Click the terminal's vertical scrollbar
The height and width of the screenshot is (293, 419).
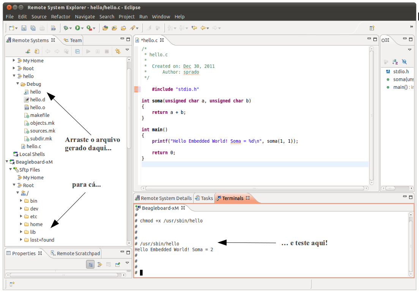pos(411,244)
